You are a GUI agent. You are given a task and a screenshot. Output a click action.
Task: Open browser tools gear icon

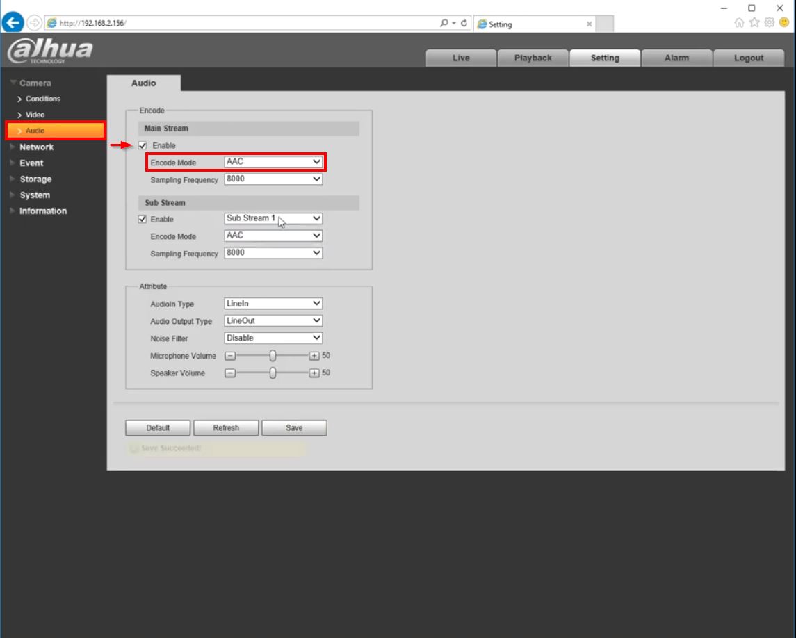point(770,23)
